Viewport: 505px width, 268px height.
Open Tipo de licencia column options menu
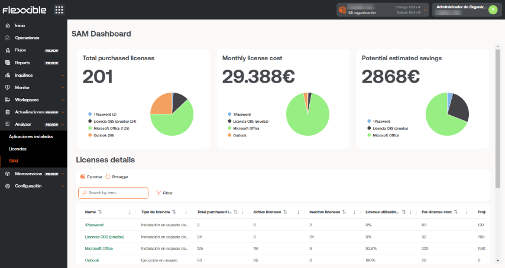tap(186, 212)
